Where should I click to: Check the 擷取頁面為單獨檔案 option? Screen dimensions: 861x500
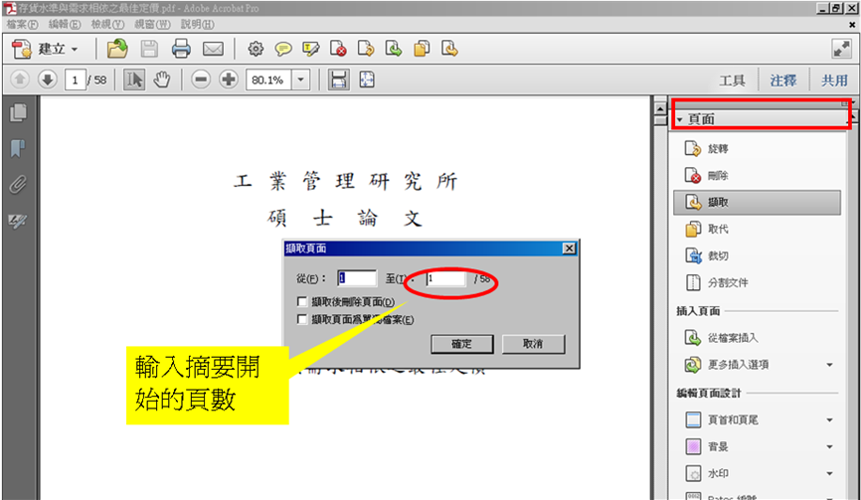tap(302, 319)
